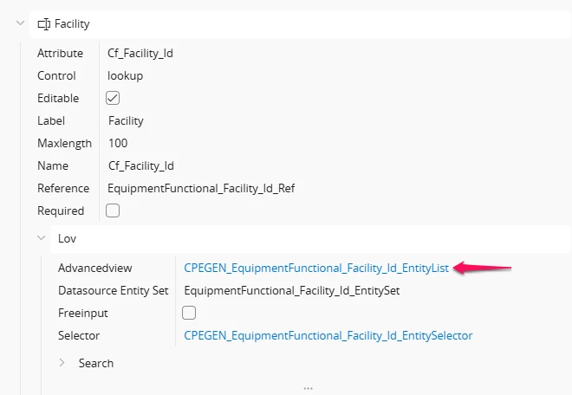The image size is (572, 395).
Task: Click the Attribute value Cf_Facility_Id
Action: (x=140, y=53)
